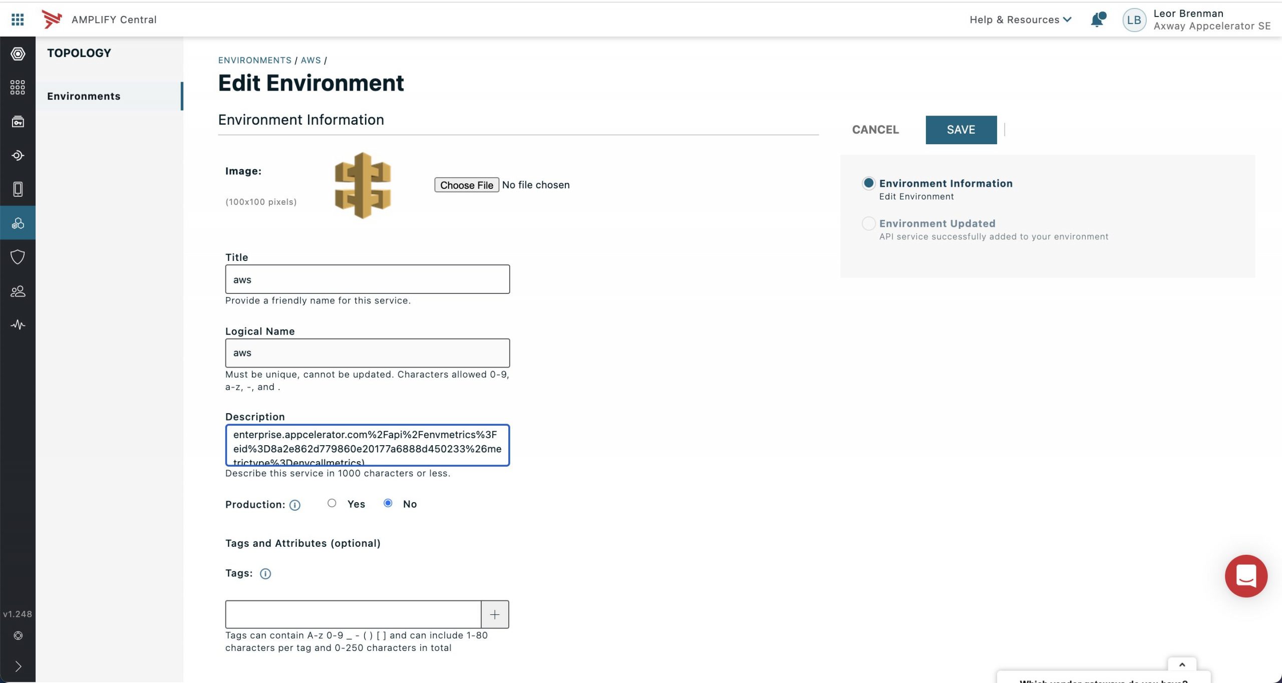Expand the sidebar with the arrow icon

[18, 666]
